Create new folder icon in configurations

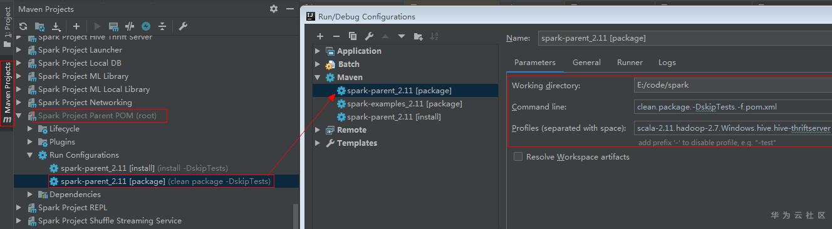(419, 36)
